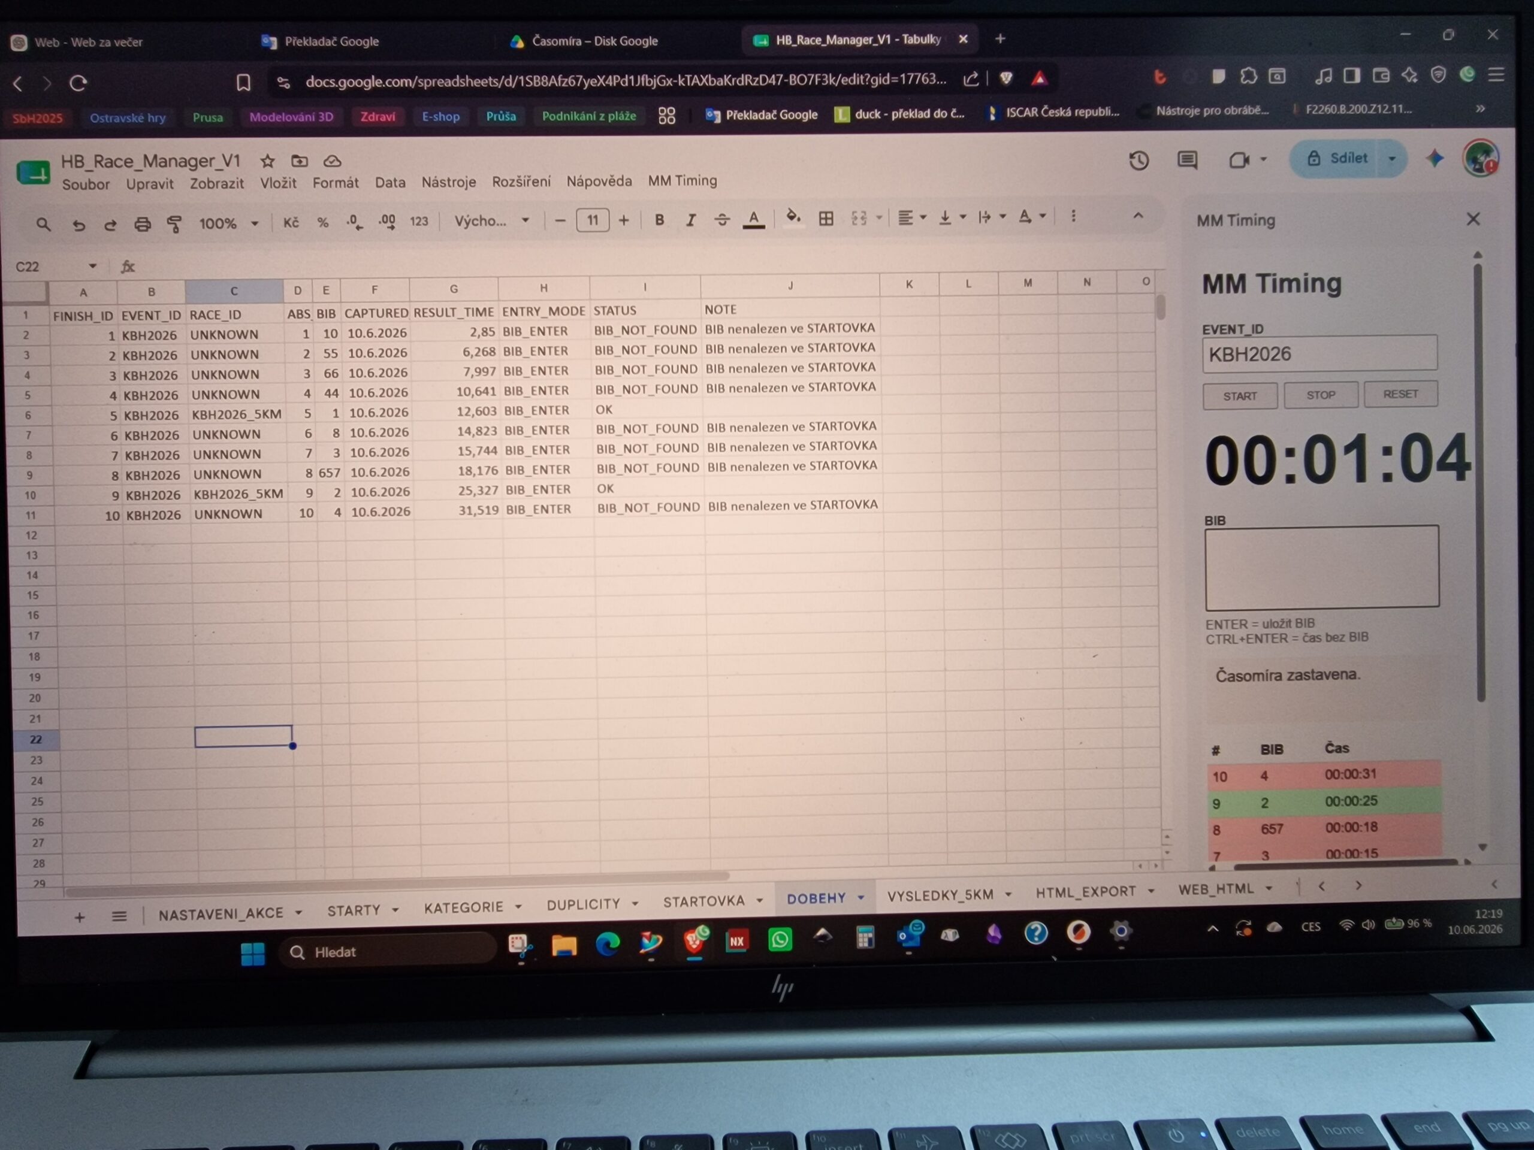Screen dimensions: 1534x1150
Task: Open the Soubor menu
Action: [x=86, y=184]
